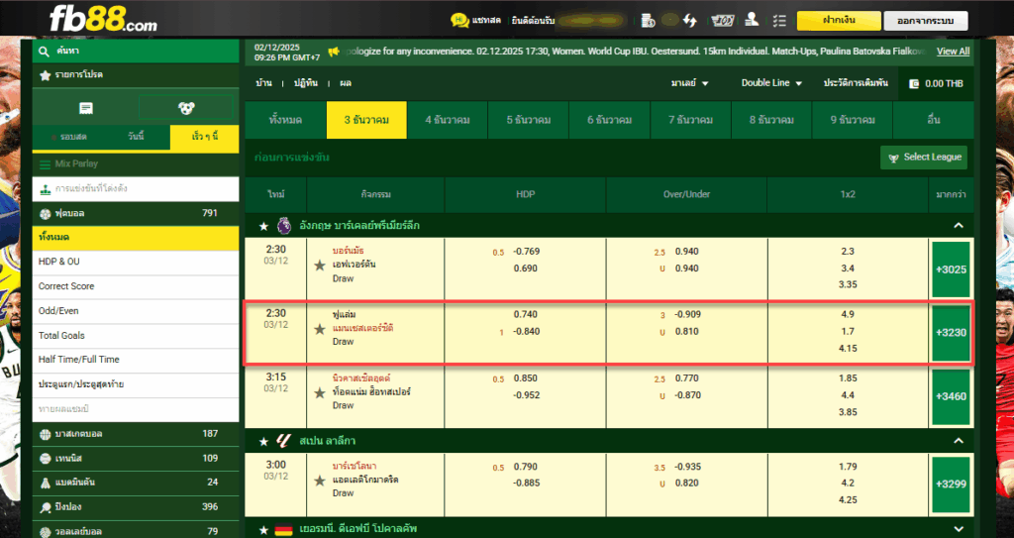Switch to วันนี้ today tab
The height and width of the screenshot is (538, 1014).
[x=137, y=138]
